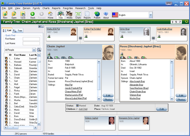Open the Media toolbar icon

(69, 15)
